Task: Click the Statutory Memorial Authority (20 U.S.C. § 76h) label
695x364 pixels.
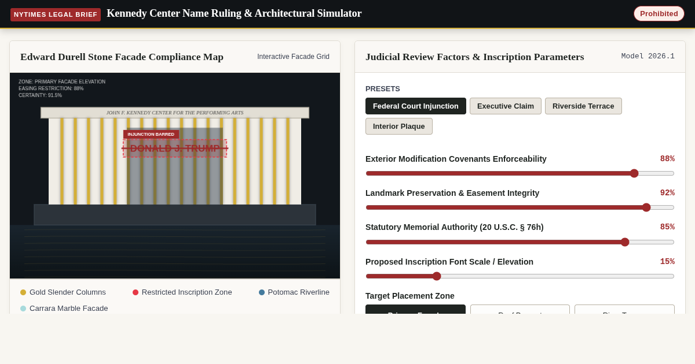Action: pyautogui.click(x=455, y=227)
